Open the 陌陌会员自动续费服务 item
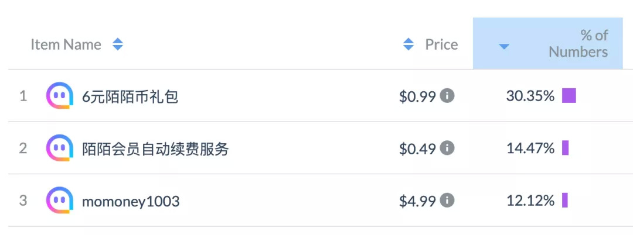633x235 pixels. coord(155,149)
